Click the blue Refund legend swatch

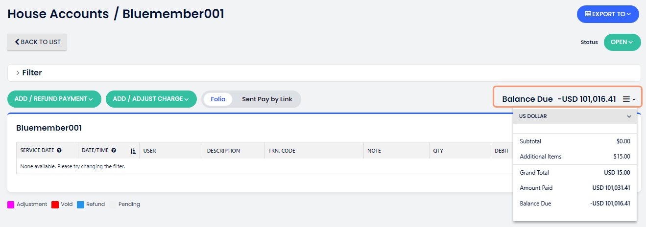(x=81, y=204)
